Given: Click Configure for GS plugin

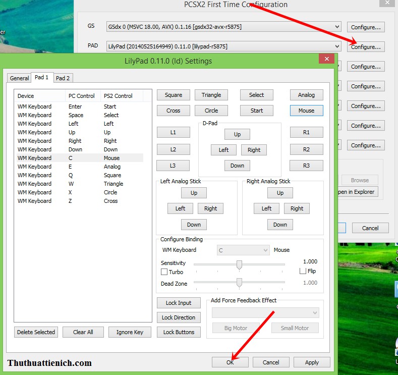Looking at the screenshot, I should point(366,27).
